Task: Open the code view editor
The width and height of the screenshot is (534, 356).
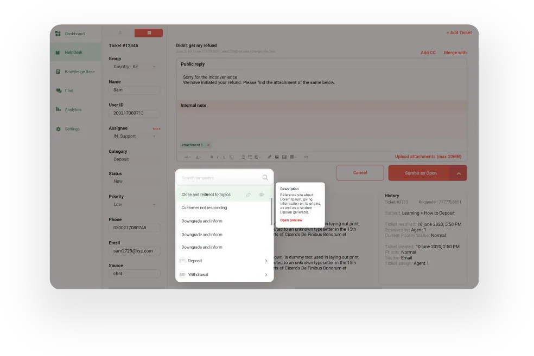Action: (306, 157)
